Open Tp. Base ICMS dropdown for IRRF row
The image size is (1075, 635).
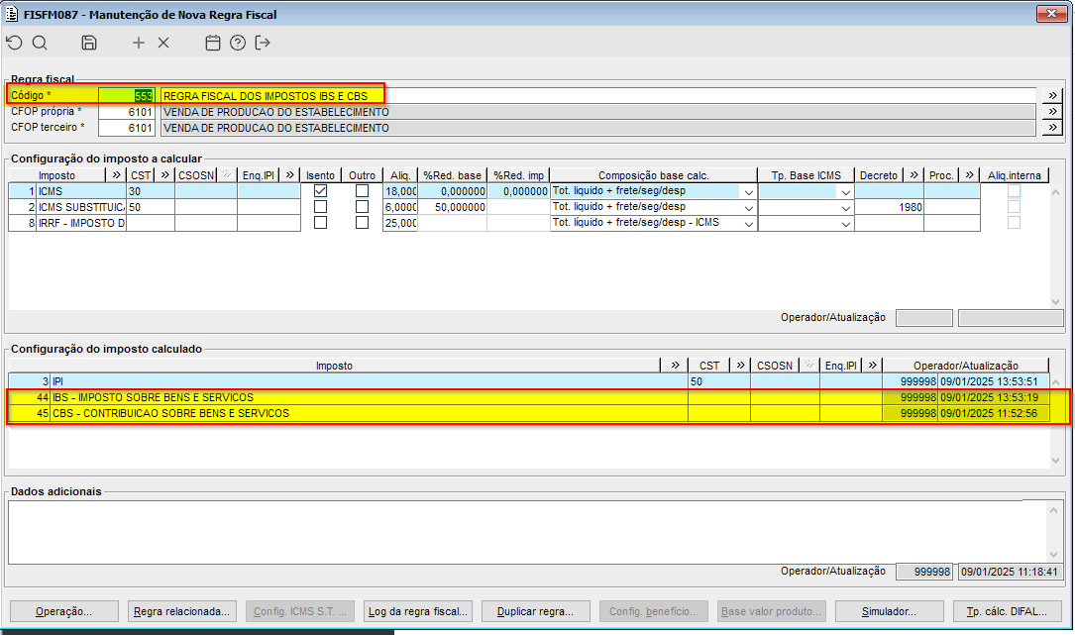[846, 223]
